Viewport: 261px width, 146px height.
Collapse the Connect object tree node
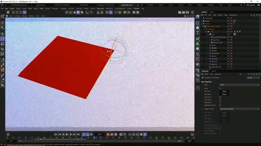pyautogui.click(x=205, y=29)
